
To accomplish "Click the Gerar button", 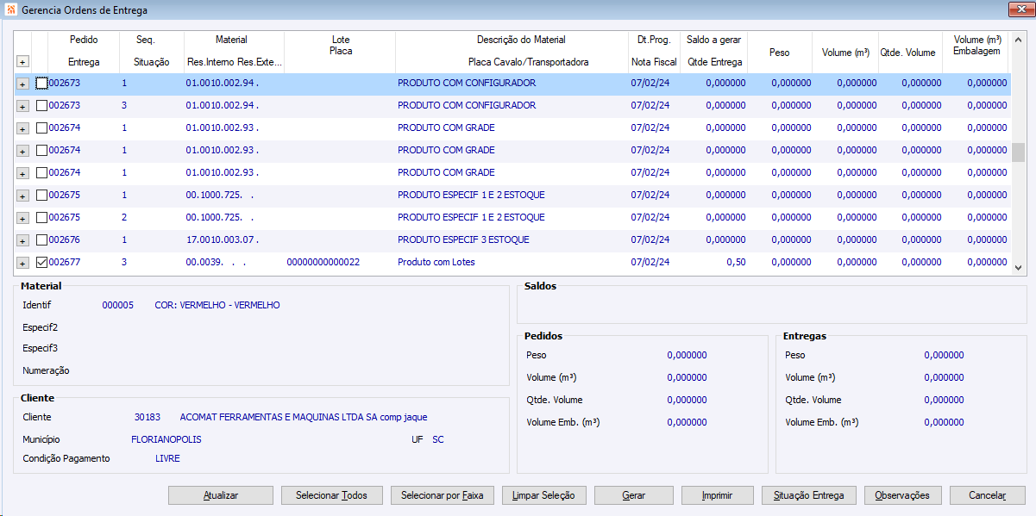I will click(633, 495).
